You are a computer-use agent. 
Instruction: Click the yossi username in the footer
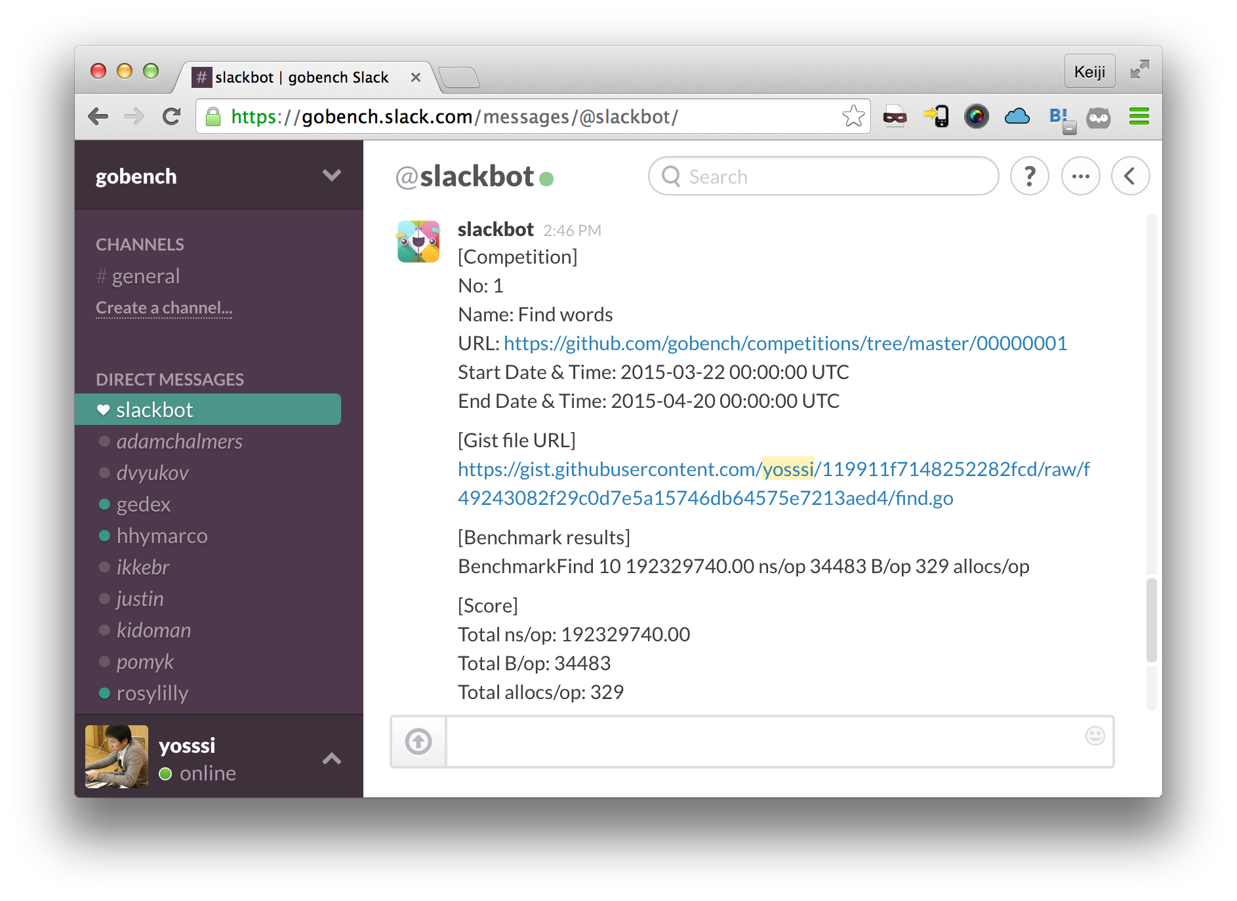click(x=187, y=745)
